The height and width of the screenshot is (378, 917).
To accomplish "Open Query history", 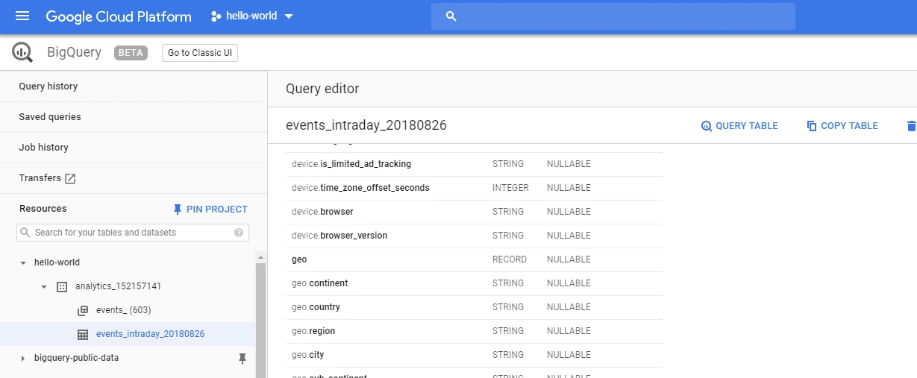I will tap(48, 86).
